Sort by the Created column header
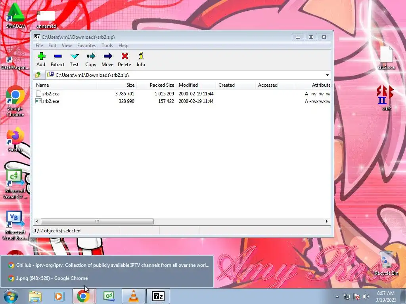The width and height of the screenshot is (406, 304). [236, 85]
